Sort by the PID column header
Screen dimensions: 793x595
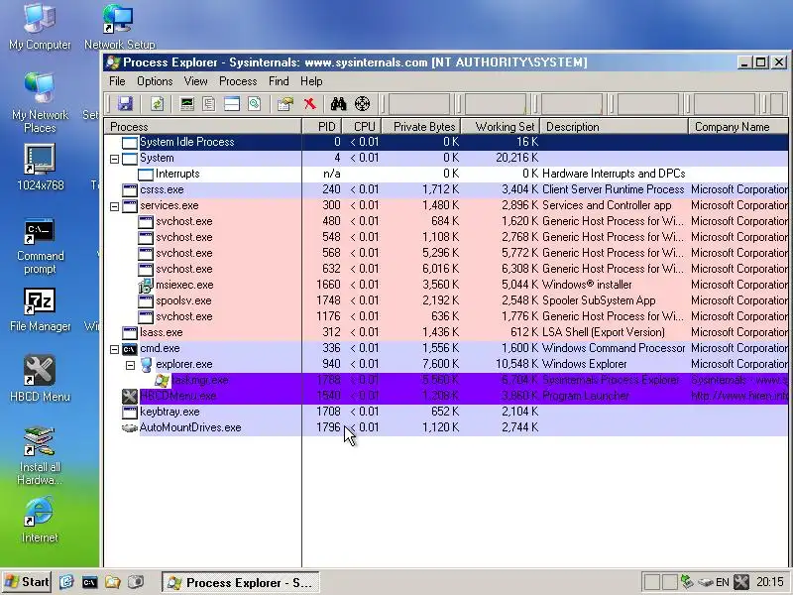coord(322,127)
